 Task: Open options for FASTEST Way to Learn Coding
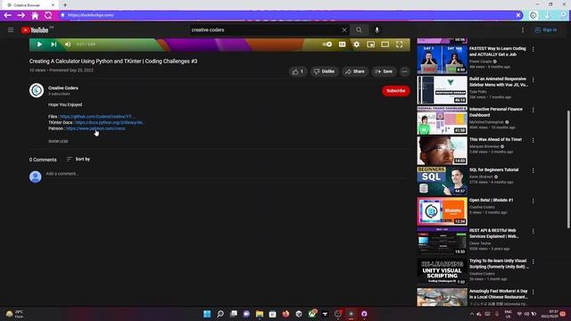[534, 49]
